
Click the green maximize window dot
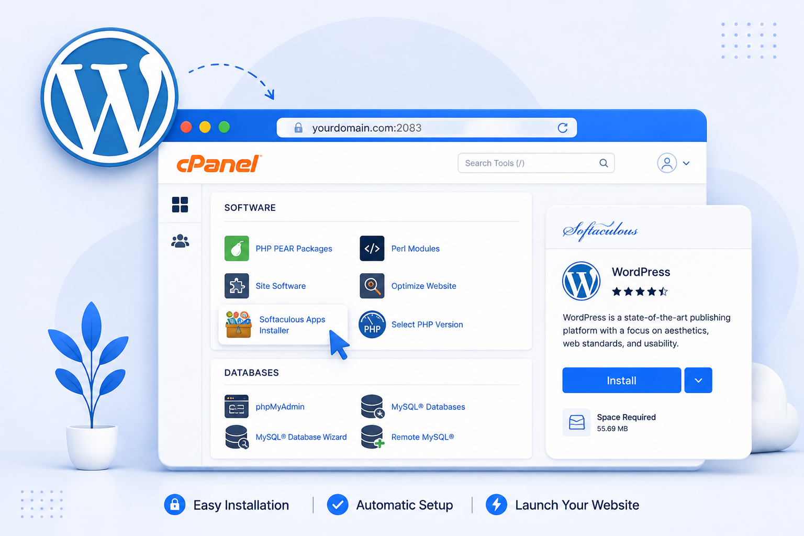pyautogui.click(x=224, y=127)
